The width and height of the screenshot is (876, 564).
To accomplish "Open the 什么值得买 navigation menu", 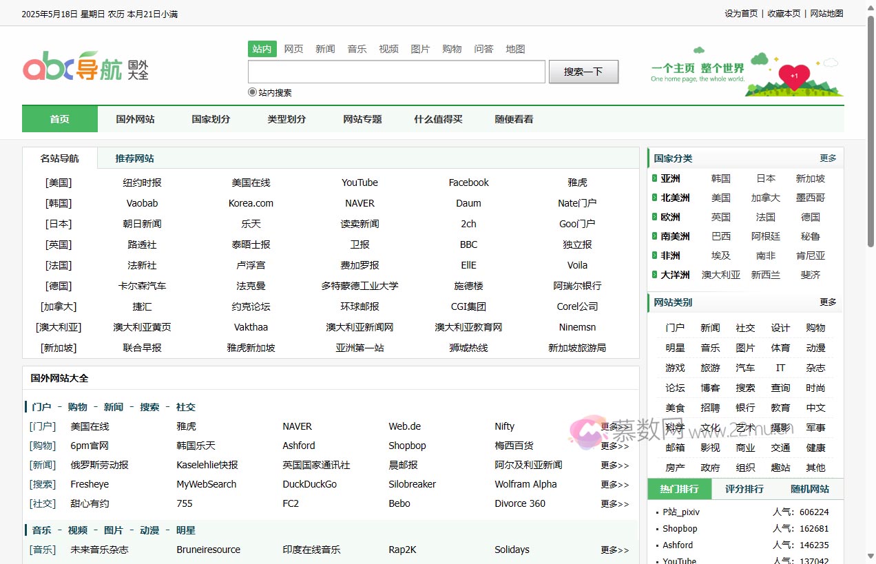I will [x=437, y=118].
